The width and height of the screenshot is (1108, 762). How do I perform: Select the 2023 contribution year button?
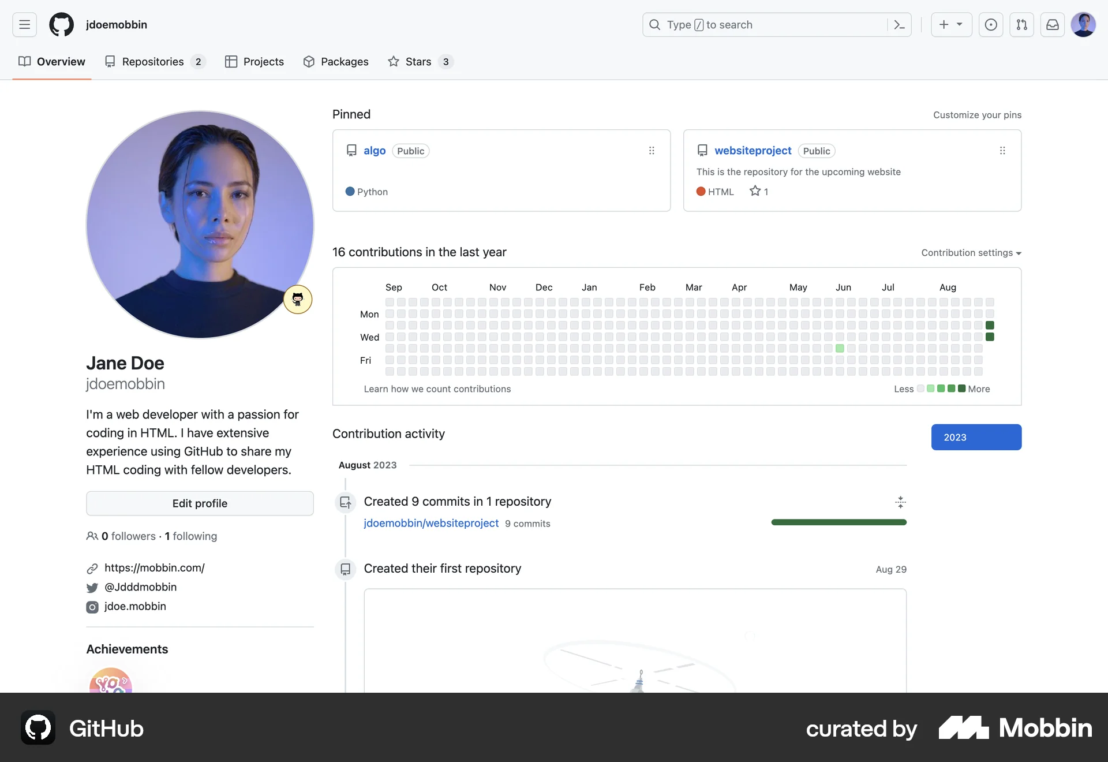(976, 437)
